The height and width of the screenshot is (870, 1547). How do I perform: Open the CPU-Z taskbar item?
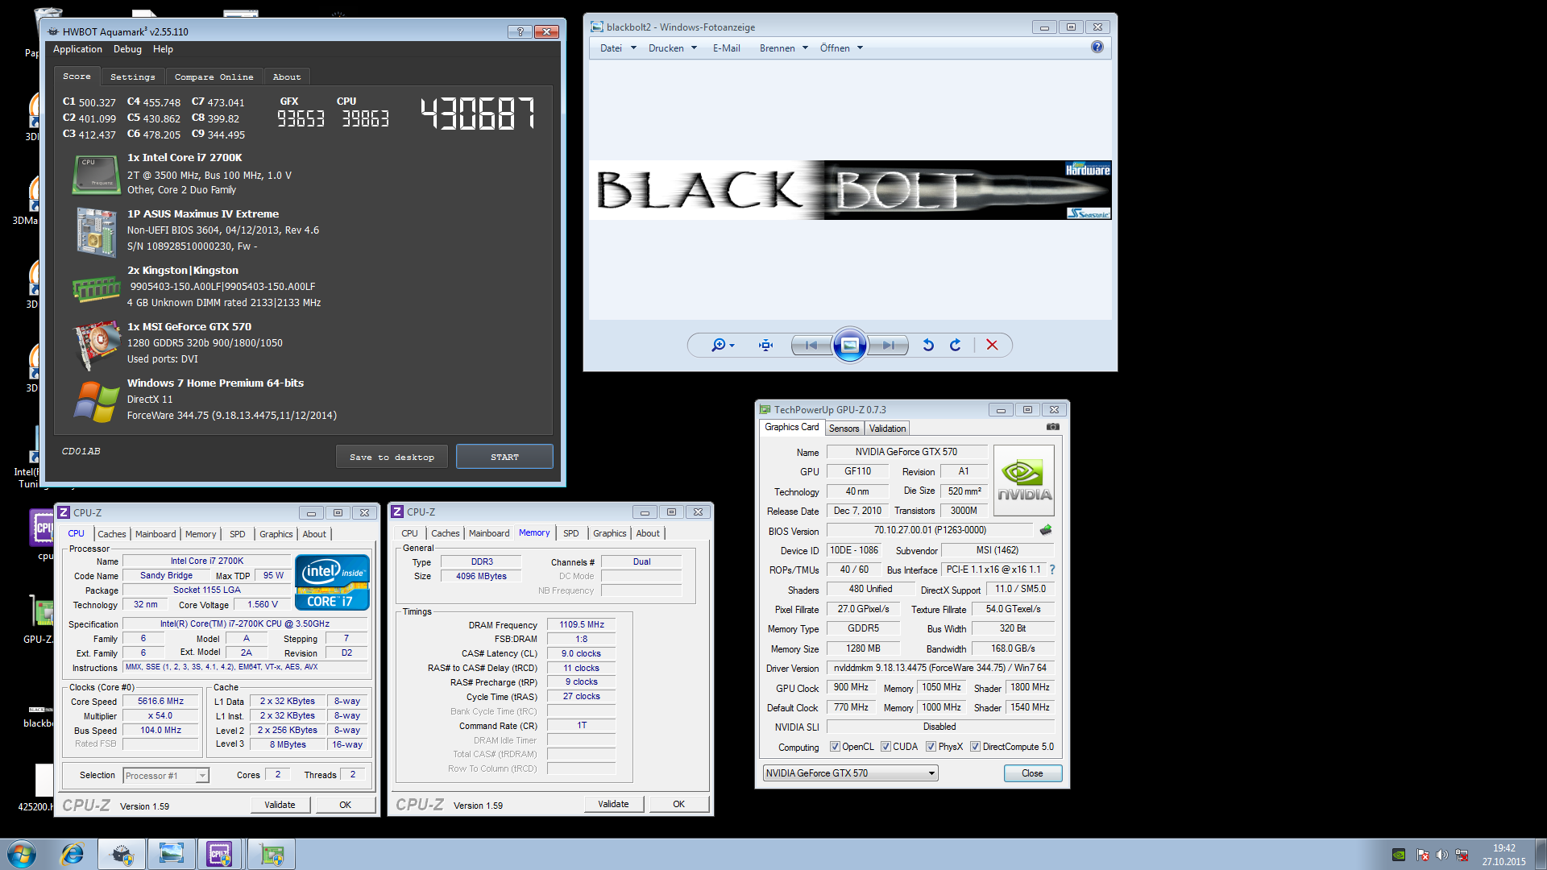[220, 854]
